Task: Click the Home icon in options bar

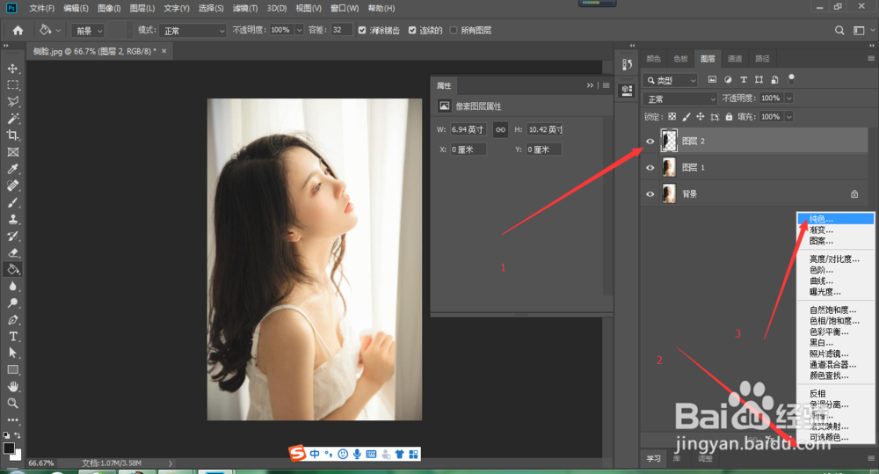Action: coord(18,30)
